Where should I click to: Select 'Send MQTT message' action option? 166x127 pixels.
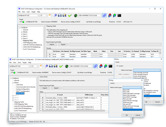tap(130, 97)
